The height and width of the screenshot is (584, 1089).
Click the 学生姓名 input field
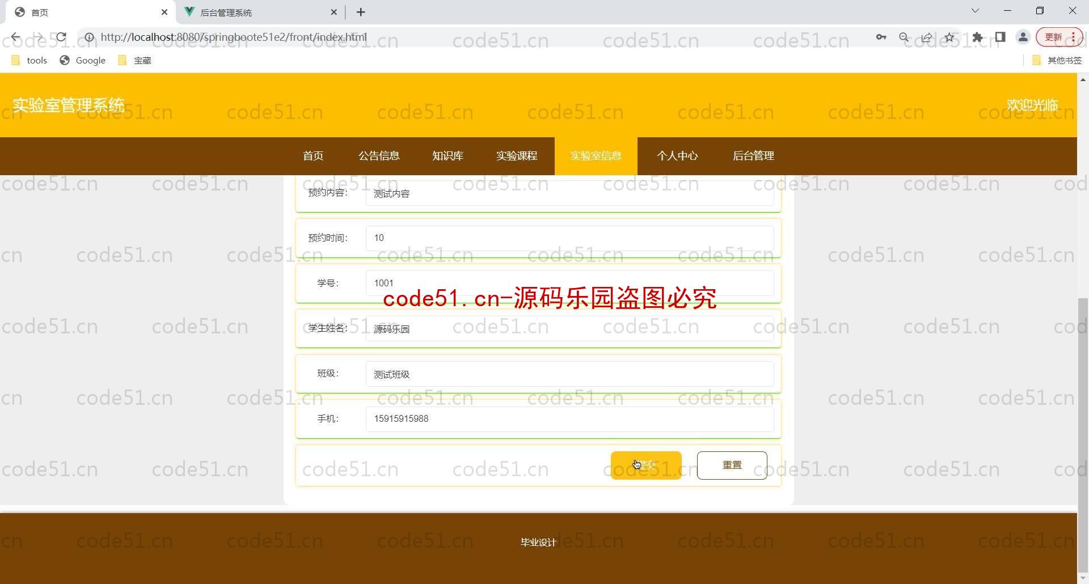coord(569,329)
